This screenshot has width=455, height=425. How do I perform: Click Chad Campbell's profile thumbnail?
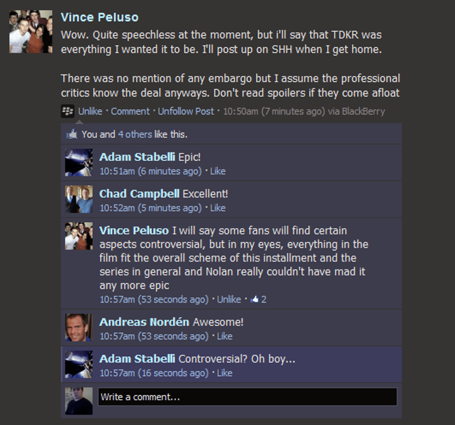coord(79,199)
